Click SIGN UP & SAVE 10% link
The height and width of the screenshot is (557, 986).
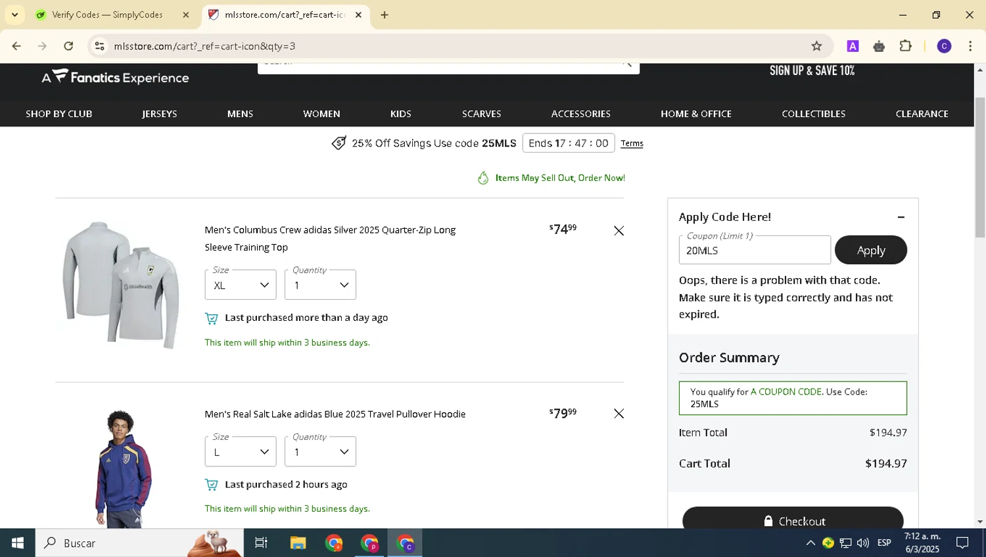(x=812, y=70)
